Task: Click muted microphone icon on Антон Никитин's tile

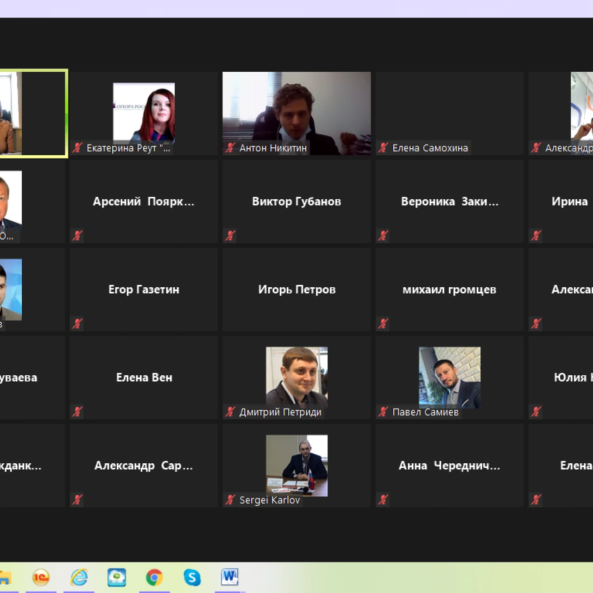Action: click(230, 148)
